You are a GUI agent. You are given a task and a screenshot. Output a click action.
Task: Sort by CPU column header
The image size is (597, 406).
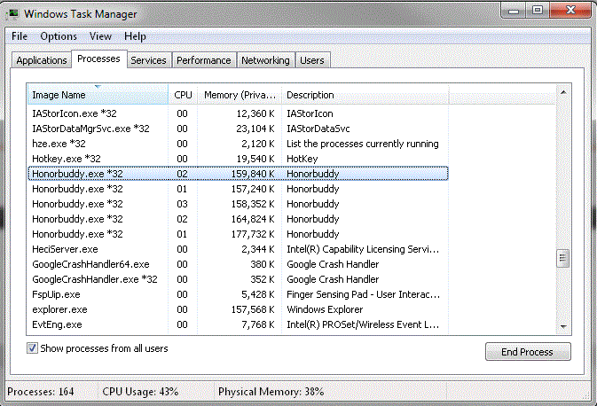[183, 95]
